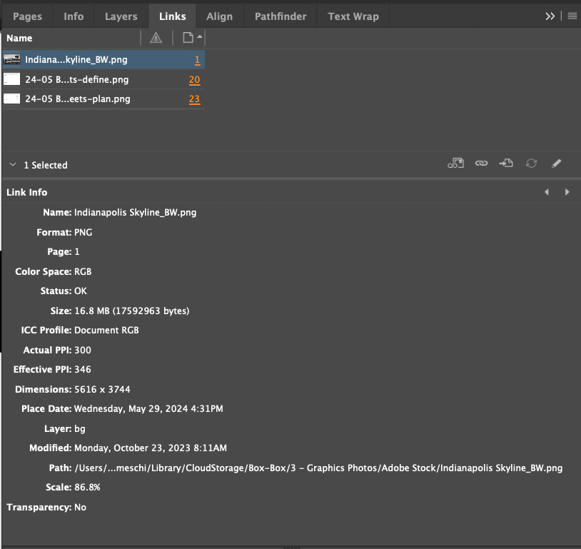Open the Links panel menu icon
Viewport: 581px width, 549px height.
pos(572,16)
